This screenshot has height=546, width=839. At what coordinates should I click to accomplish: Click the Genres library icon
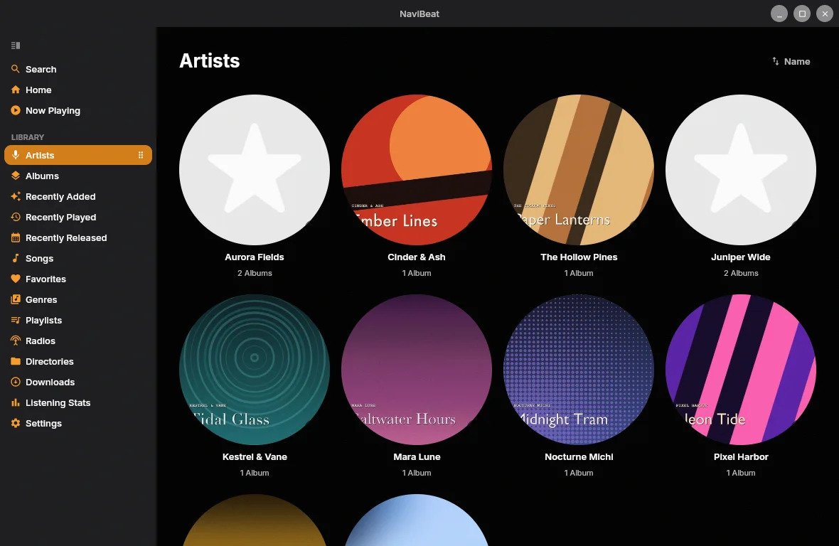point(16,299)
